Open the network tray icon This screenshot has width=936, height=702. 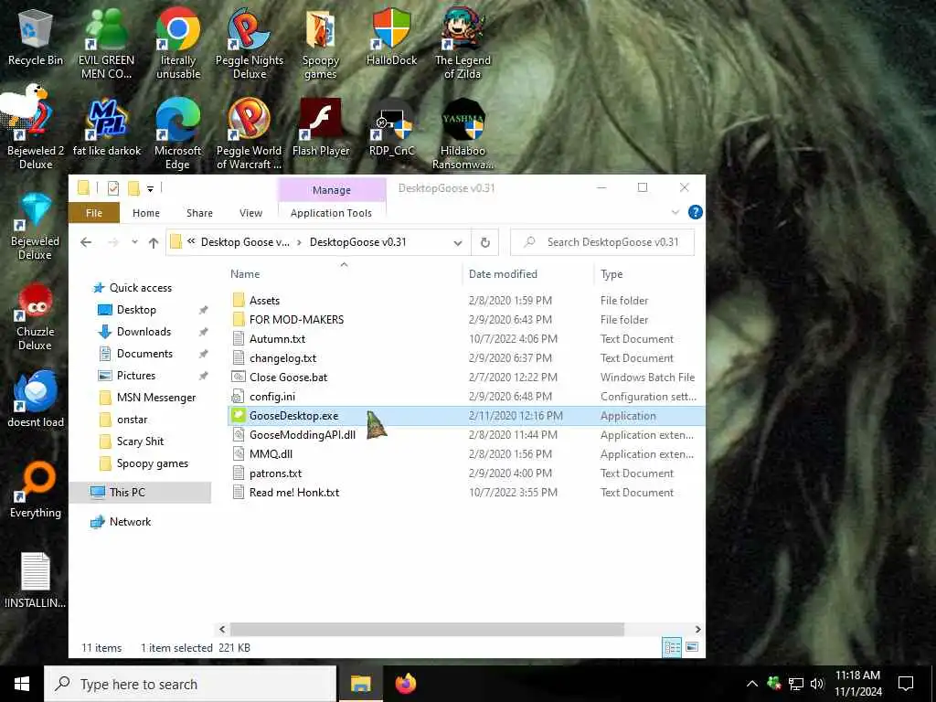click(x=796, y=684)
